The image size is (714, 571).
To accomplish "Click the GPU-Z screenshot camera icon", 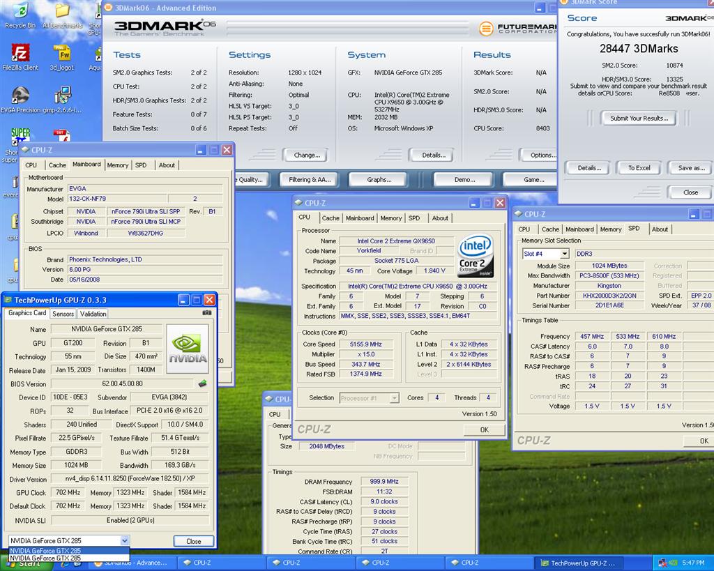I will click(206, 313).
